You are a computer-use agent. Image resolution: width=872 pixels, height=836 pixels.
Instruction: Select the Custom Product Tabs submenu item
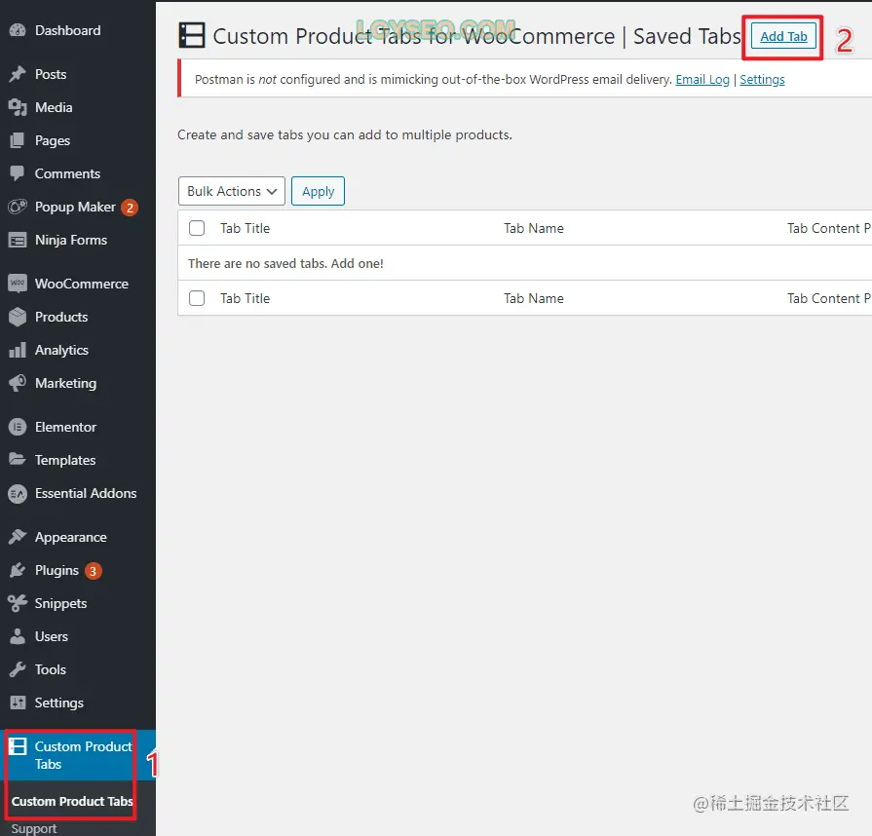(72, 801)
